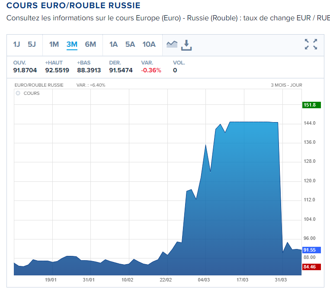Viewport: 330px width, 294px height.
Task: Click the green 151.8 high marker
Action: 311,105
